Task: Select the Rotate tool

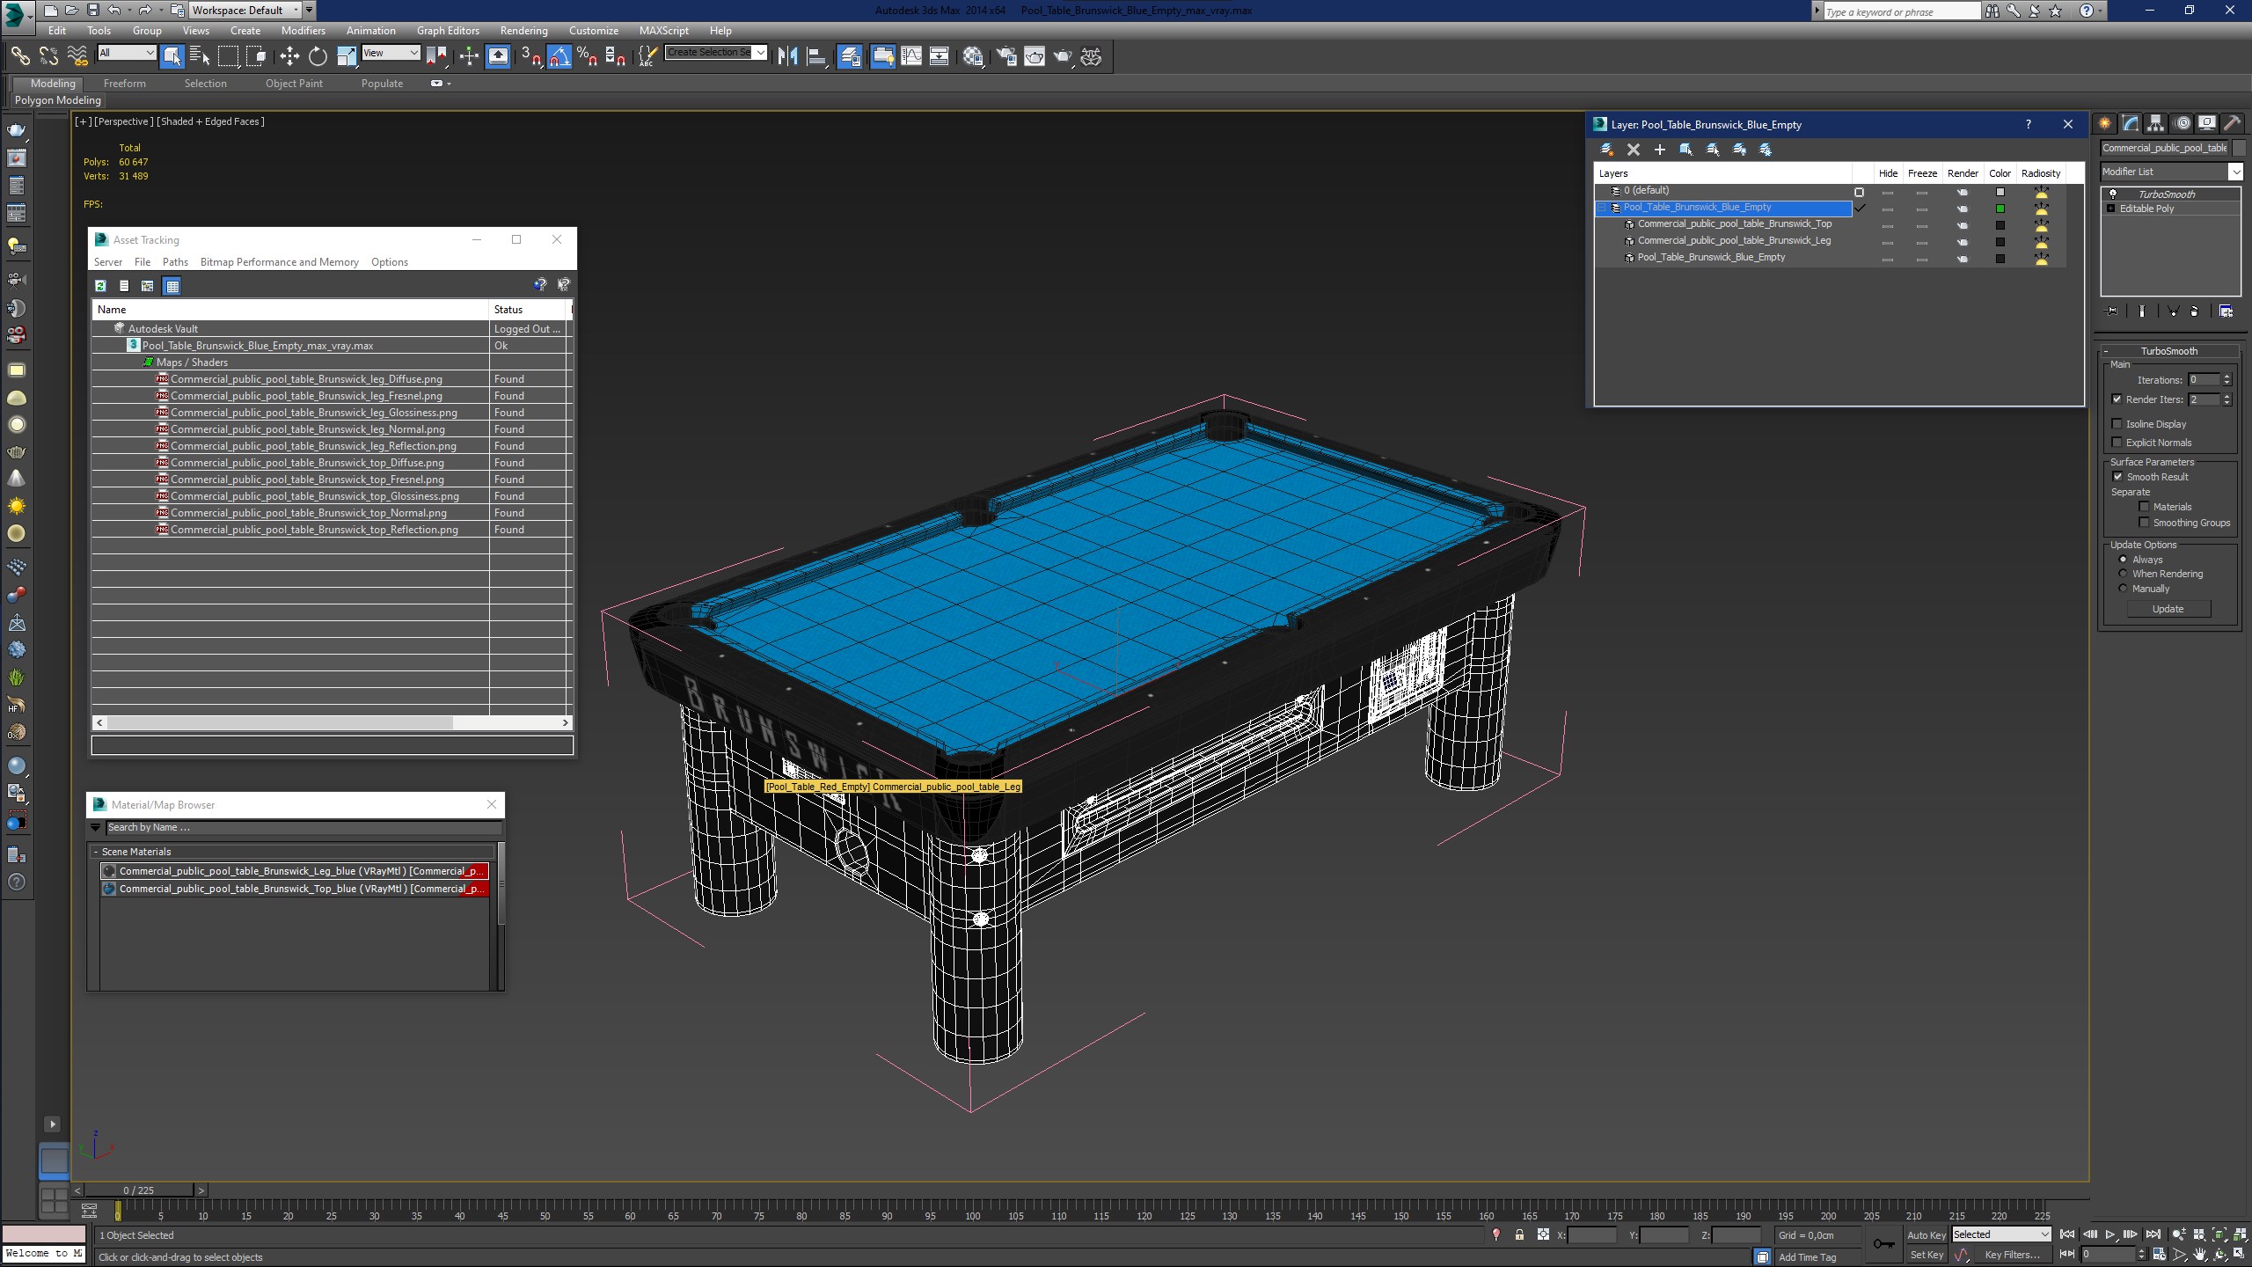Action: tap(318, 56)
